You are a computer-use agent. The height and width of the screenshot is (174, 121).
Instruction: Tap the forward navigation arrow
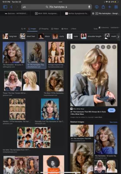point(17,7)
